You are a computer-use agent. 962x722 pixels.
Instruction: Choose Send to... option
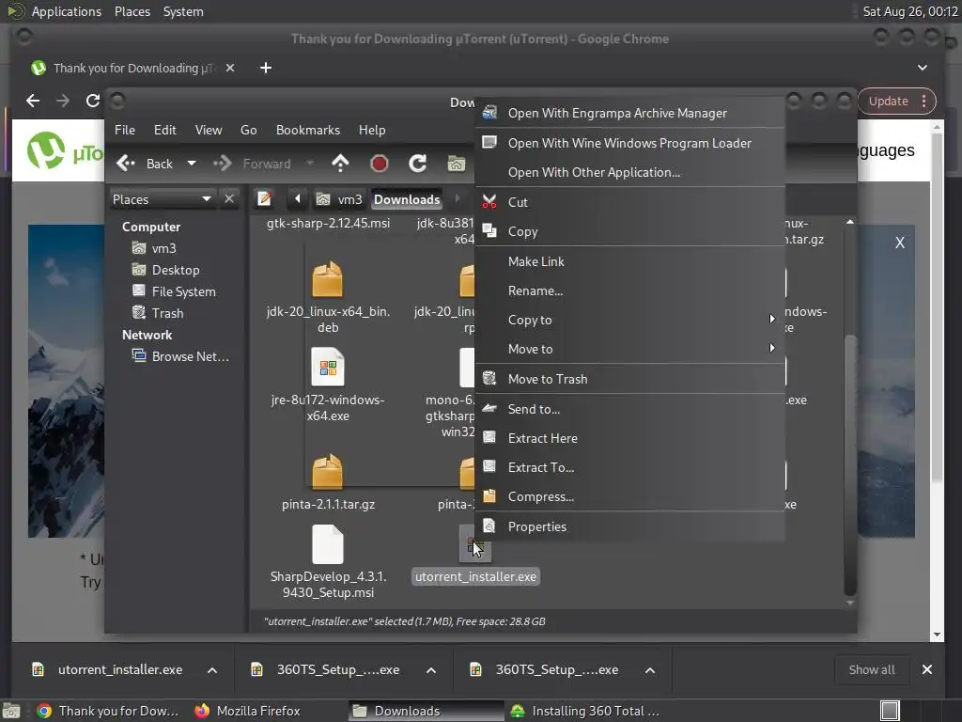630,409
